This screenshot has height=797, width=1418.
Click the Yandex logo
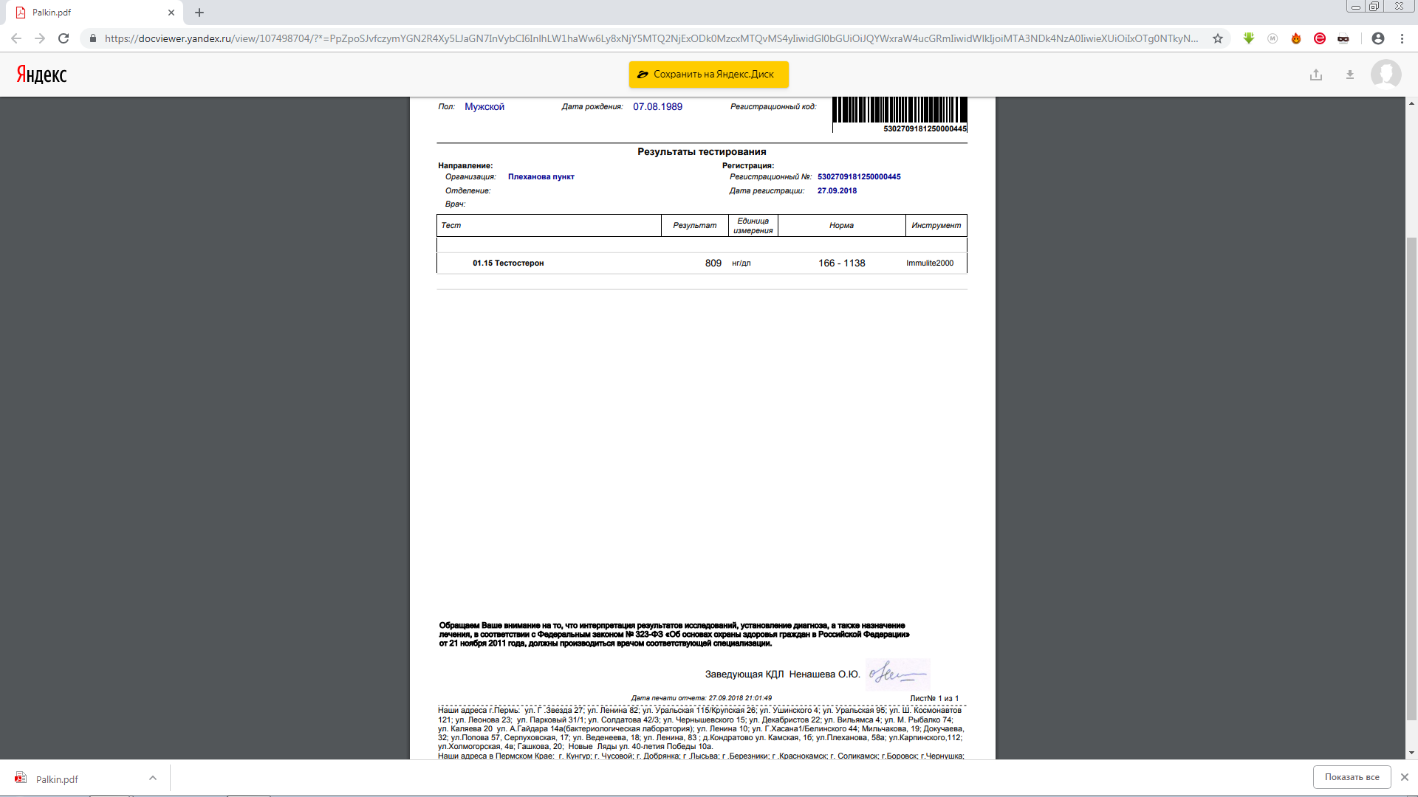(x=42, y=75)
